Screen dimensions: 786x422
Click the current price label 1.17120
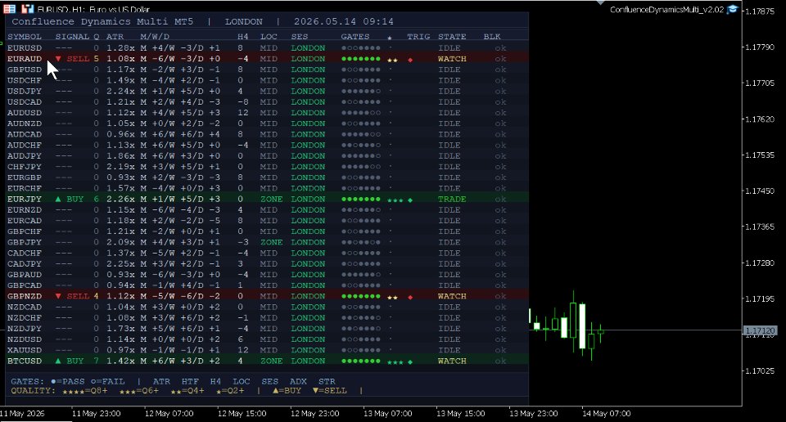(x=760, y=330)
